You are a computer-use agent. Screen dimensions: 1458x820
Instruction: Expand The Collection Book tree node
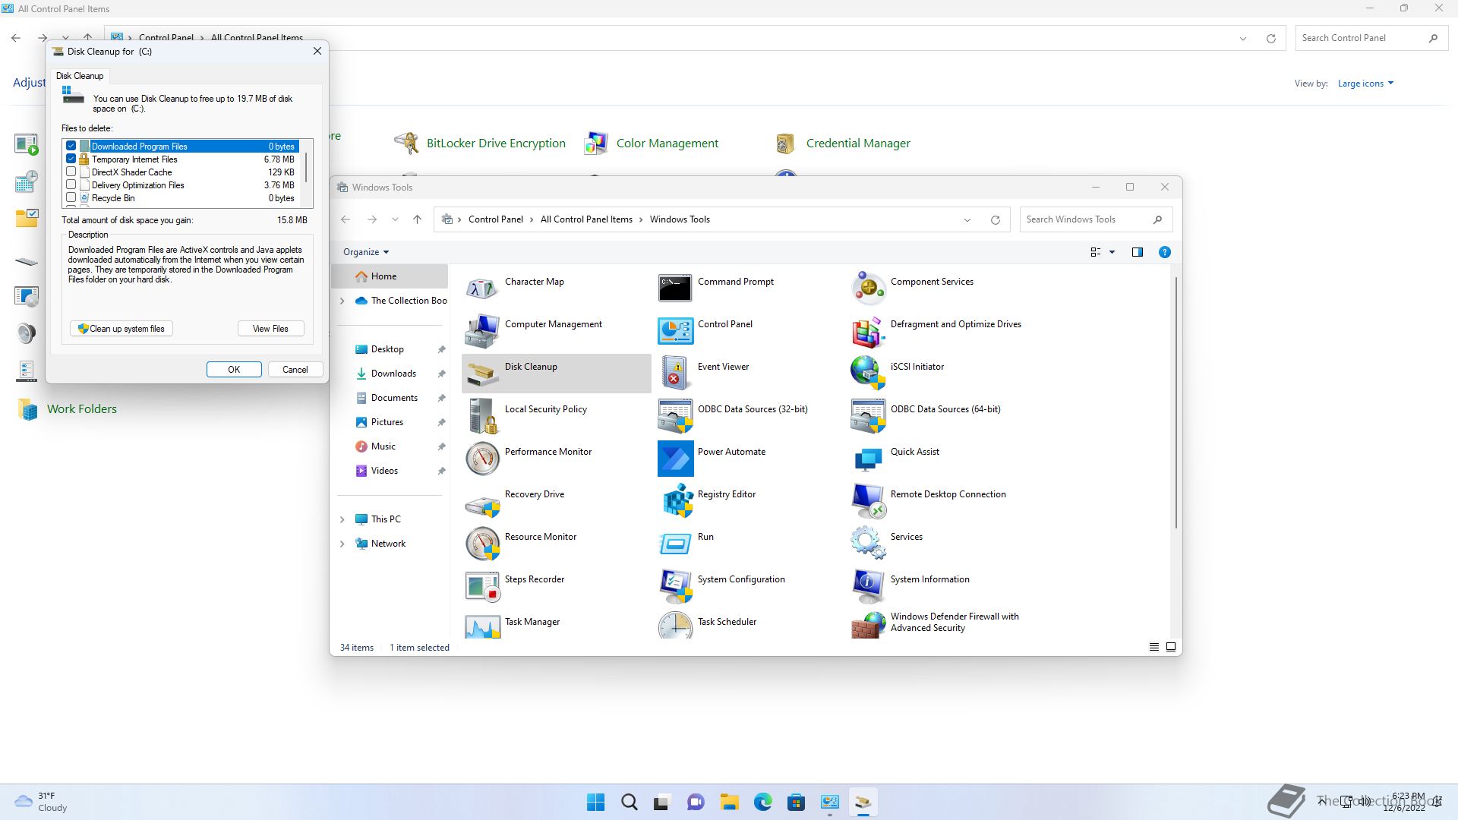342,301
